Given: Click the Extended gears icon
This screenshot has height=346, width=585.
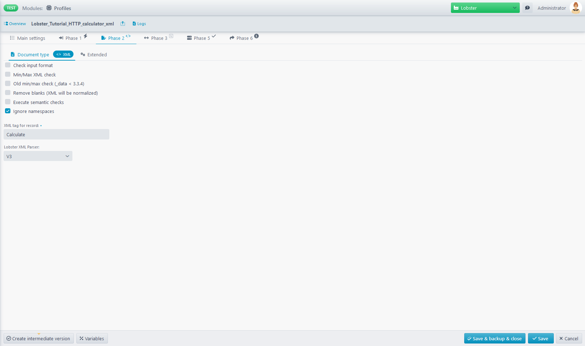Looking at the screenshot, I should pyautogui.click(x=83, y=54).
